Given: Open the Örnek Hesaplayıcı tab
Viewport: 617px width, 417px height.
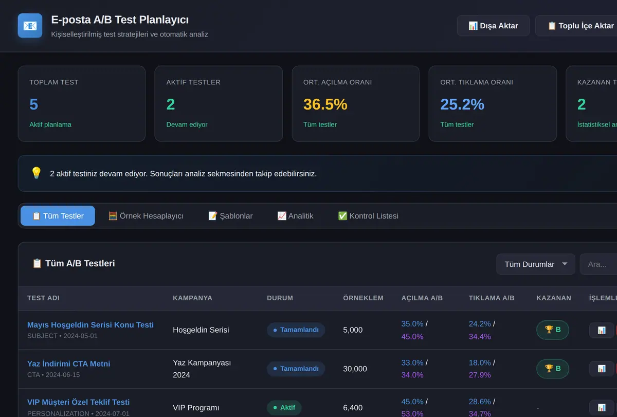Looking at the screenshot, I should [146, 216].
